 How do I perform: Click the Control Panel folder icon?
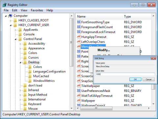pyautogui.click(x=20, y=39)
